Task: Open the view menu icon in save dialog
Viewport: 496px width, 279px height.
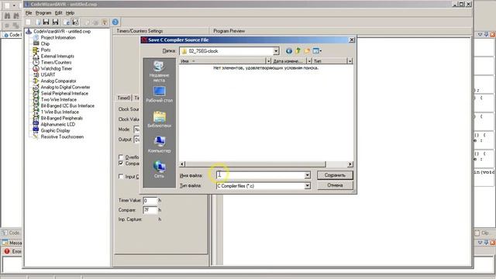Action: point(317,51)
